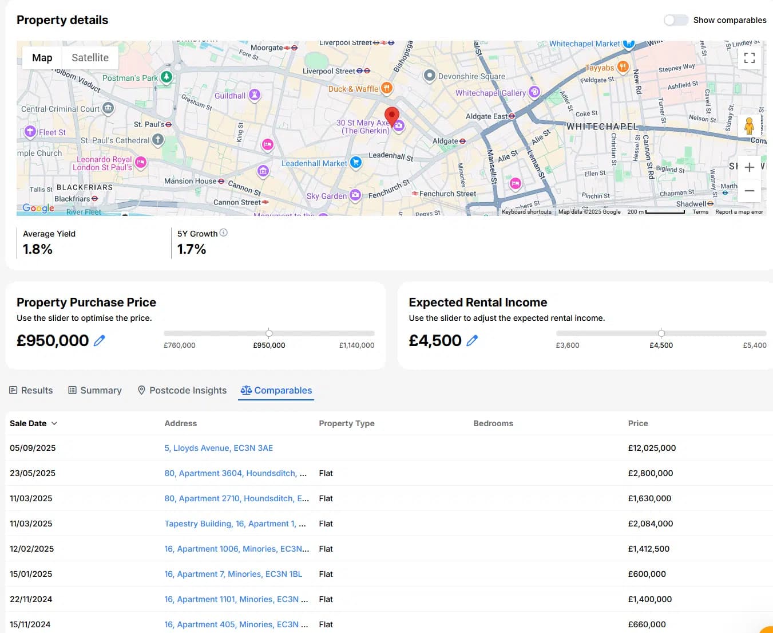Open 5, Lloyds Avenue, EC3N 3AE link
This screenshot has width=773, height=633.
[x=219, y=448]
